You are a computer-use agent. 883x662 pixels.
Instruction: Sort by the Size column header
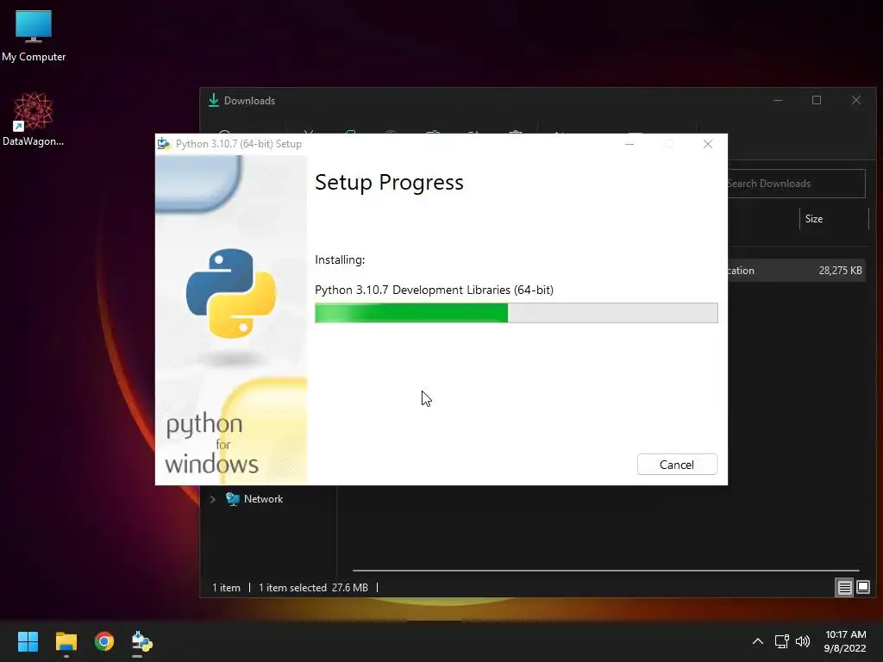point(814,218)
